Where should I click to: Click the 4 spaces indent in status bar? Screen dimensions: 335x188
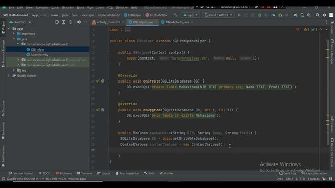click(314, 179)
